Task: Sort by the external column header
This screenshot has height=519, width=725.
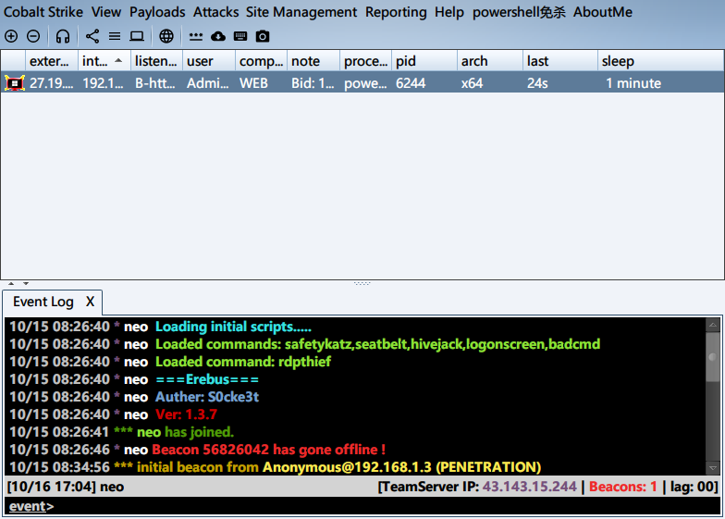Action: tap(52, 61)
